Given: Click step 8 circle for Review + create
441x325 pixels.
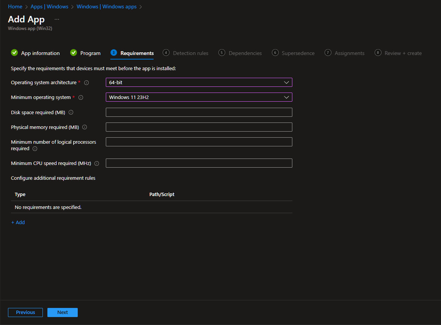Looking at the screenshot, I should coord(378,53).
